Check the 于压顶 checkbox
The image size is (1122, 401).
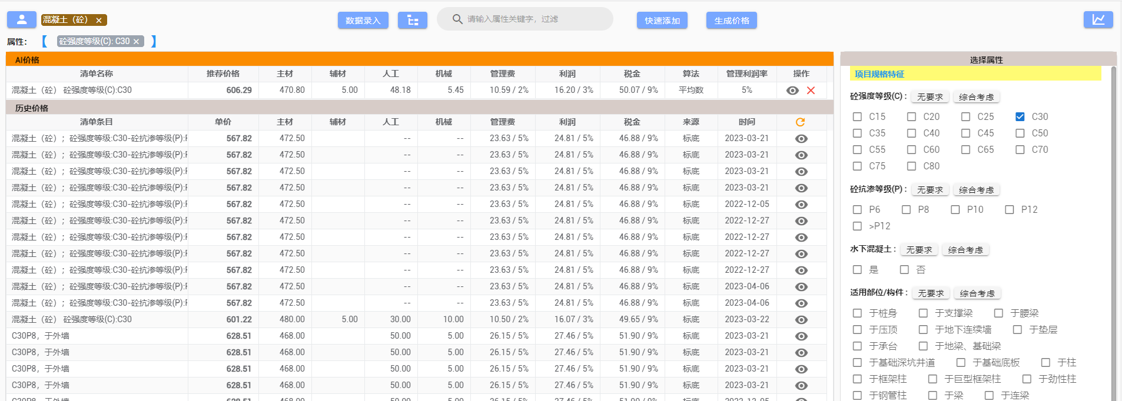tap(857, 330)
